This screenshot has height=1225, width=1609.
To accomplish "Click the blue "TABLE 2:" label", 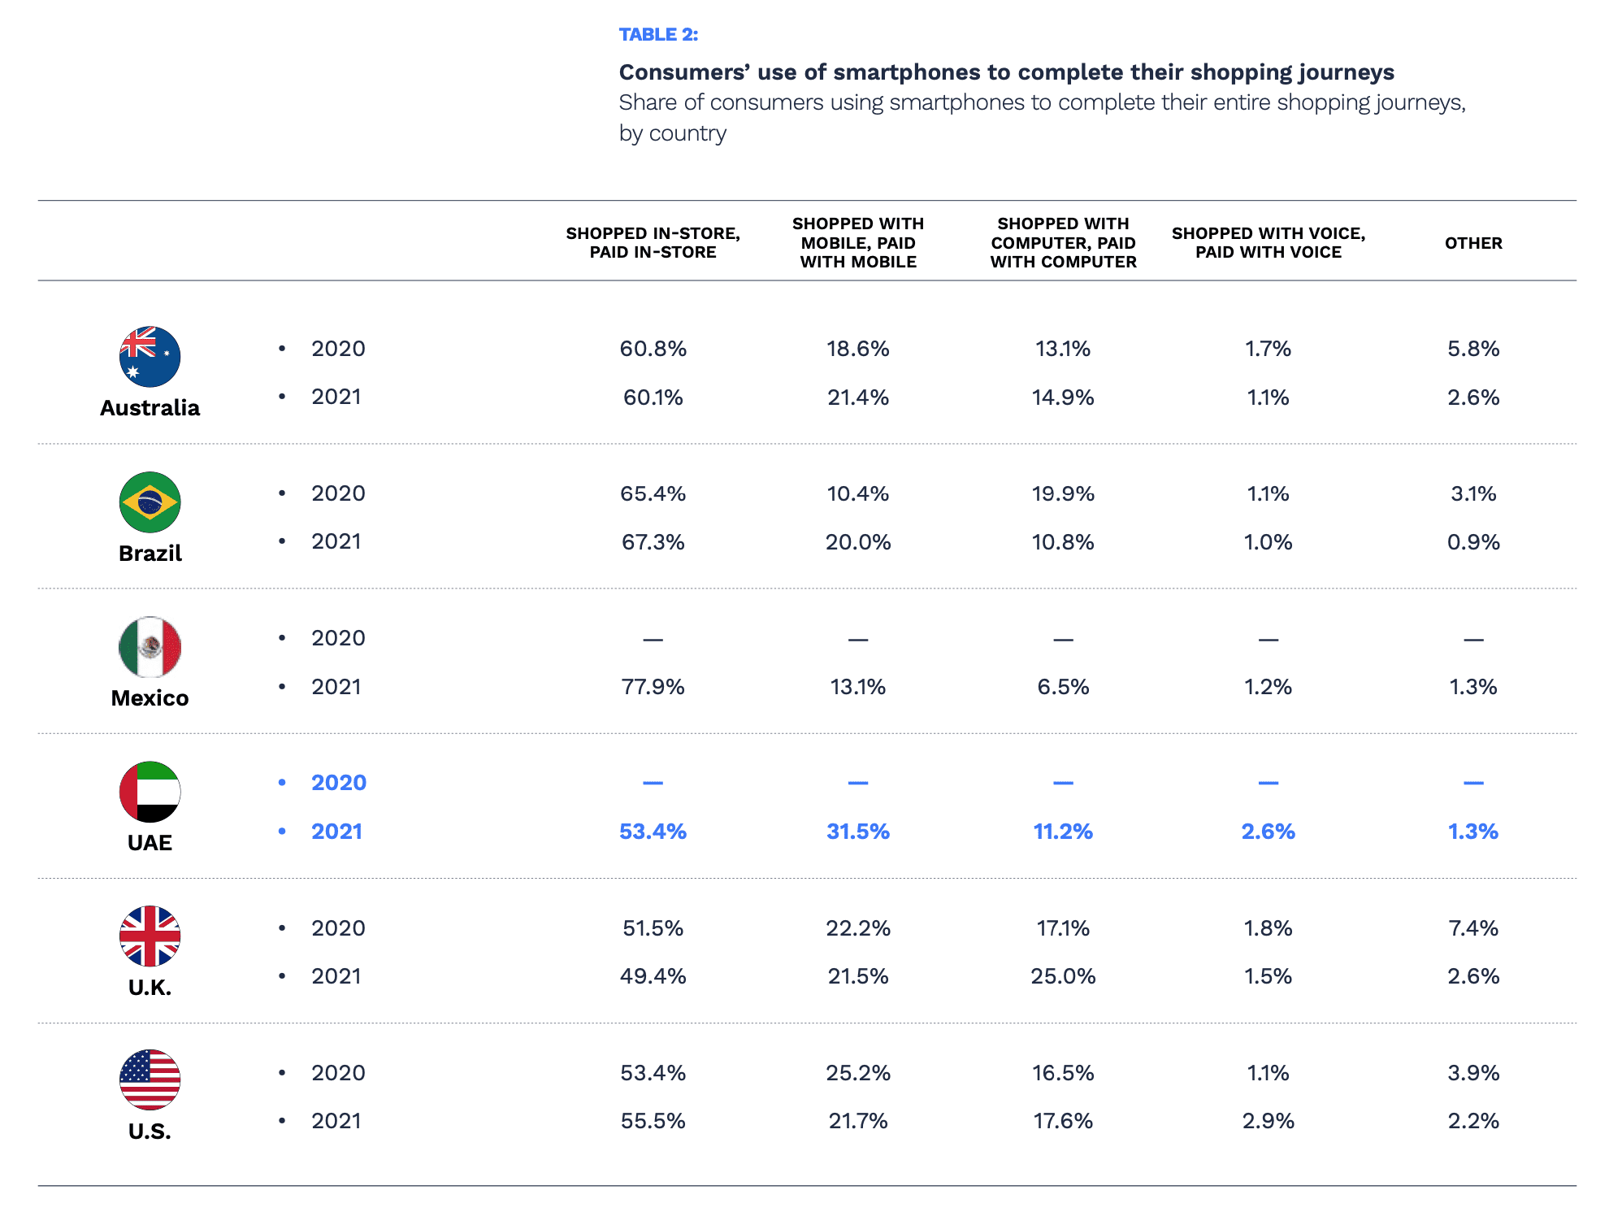I will (658, 35).
